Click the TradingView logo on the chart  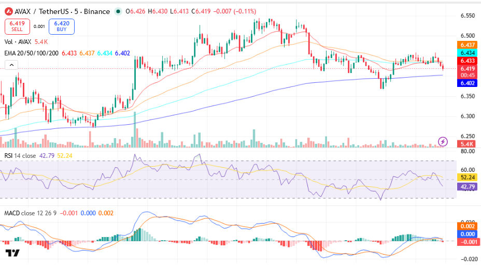coord(12,253)
